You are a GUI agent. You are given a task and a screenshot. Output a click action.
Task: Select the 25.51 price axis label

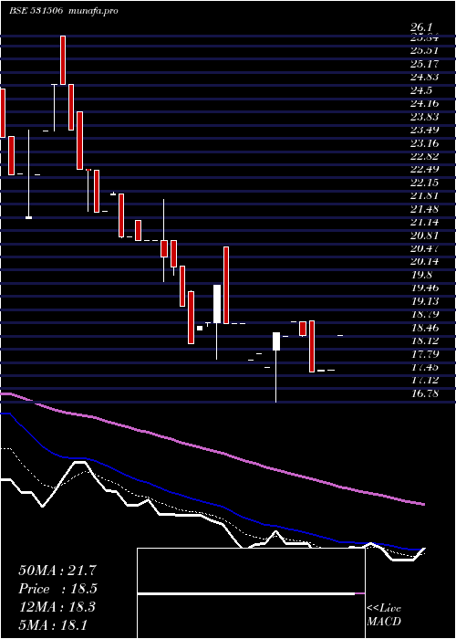(x=425, y=51)
